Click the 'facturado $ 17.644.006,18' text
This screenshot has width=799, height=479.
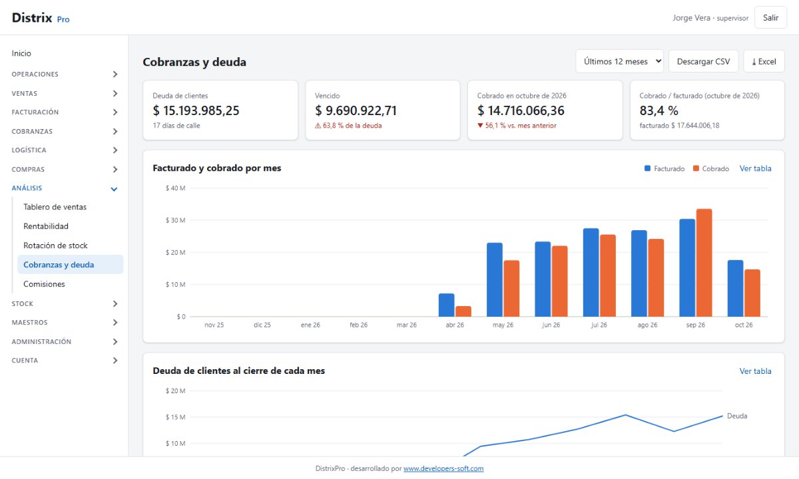point(679,126)
